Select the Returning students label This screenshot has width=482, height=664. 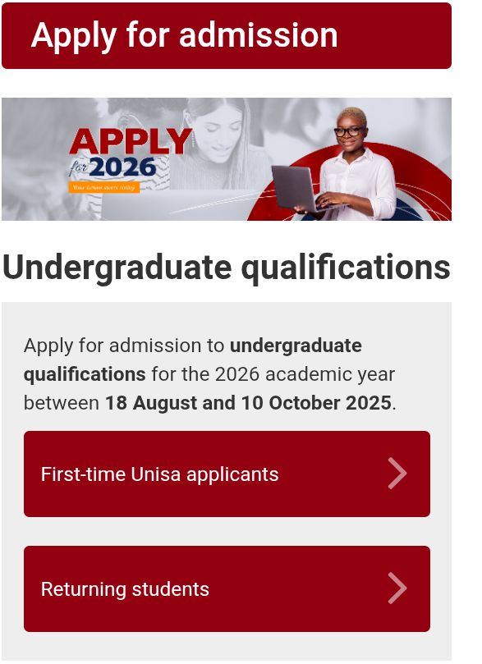tap(125, 589)
